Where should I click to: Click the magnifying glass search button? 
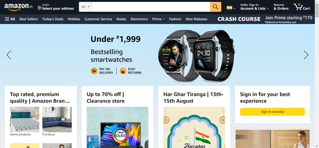(215, 7)
